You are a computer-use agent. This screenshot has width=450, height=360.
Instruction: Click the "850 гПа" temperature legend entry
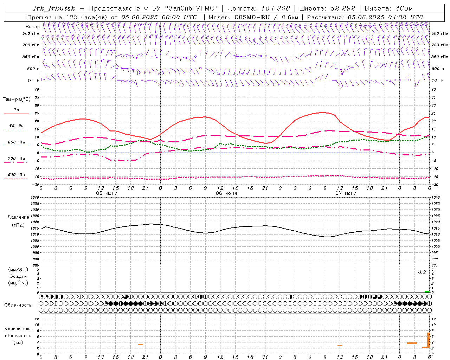(17, 142)
